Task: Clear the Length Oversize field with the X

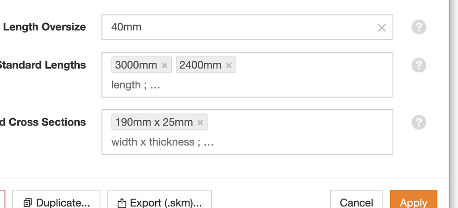Action: click(382, 28)
